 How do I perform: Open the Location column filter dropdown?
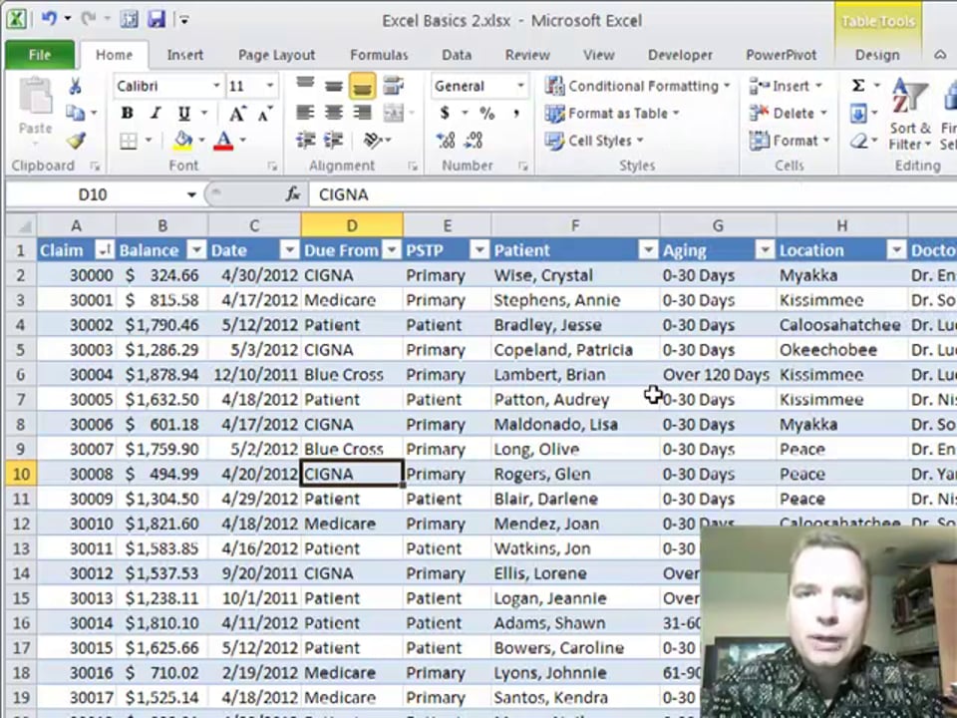click(x=896, y=249)
